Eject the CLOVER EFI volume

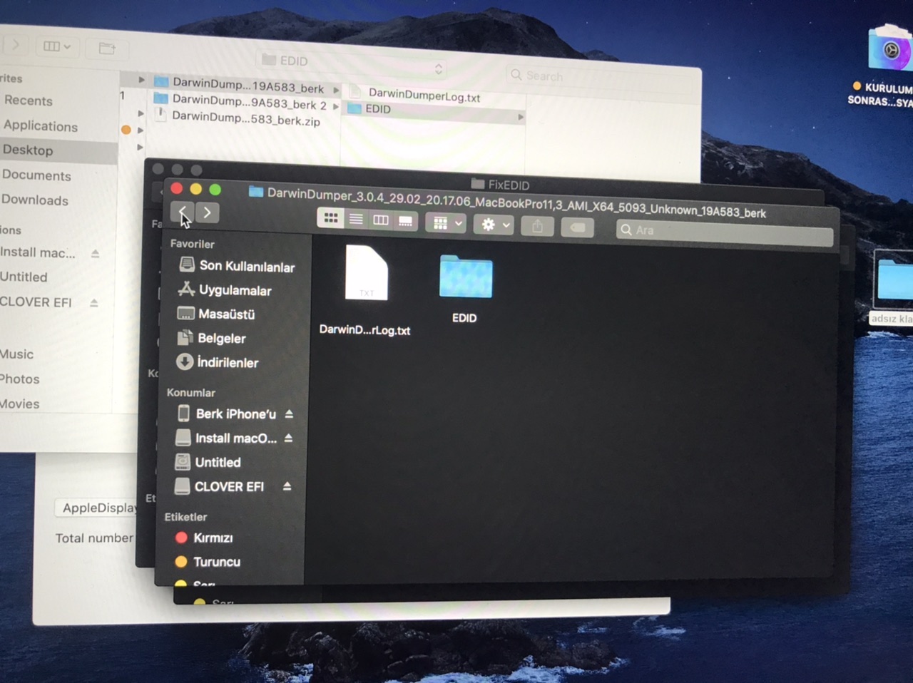(287, 486)
